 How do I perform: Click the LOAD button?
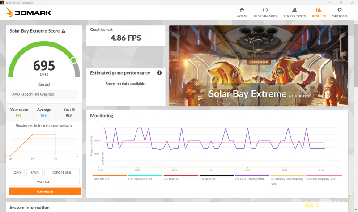click(17, 172)
